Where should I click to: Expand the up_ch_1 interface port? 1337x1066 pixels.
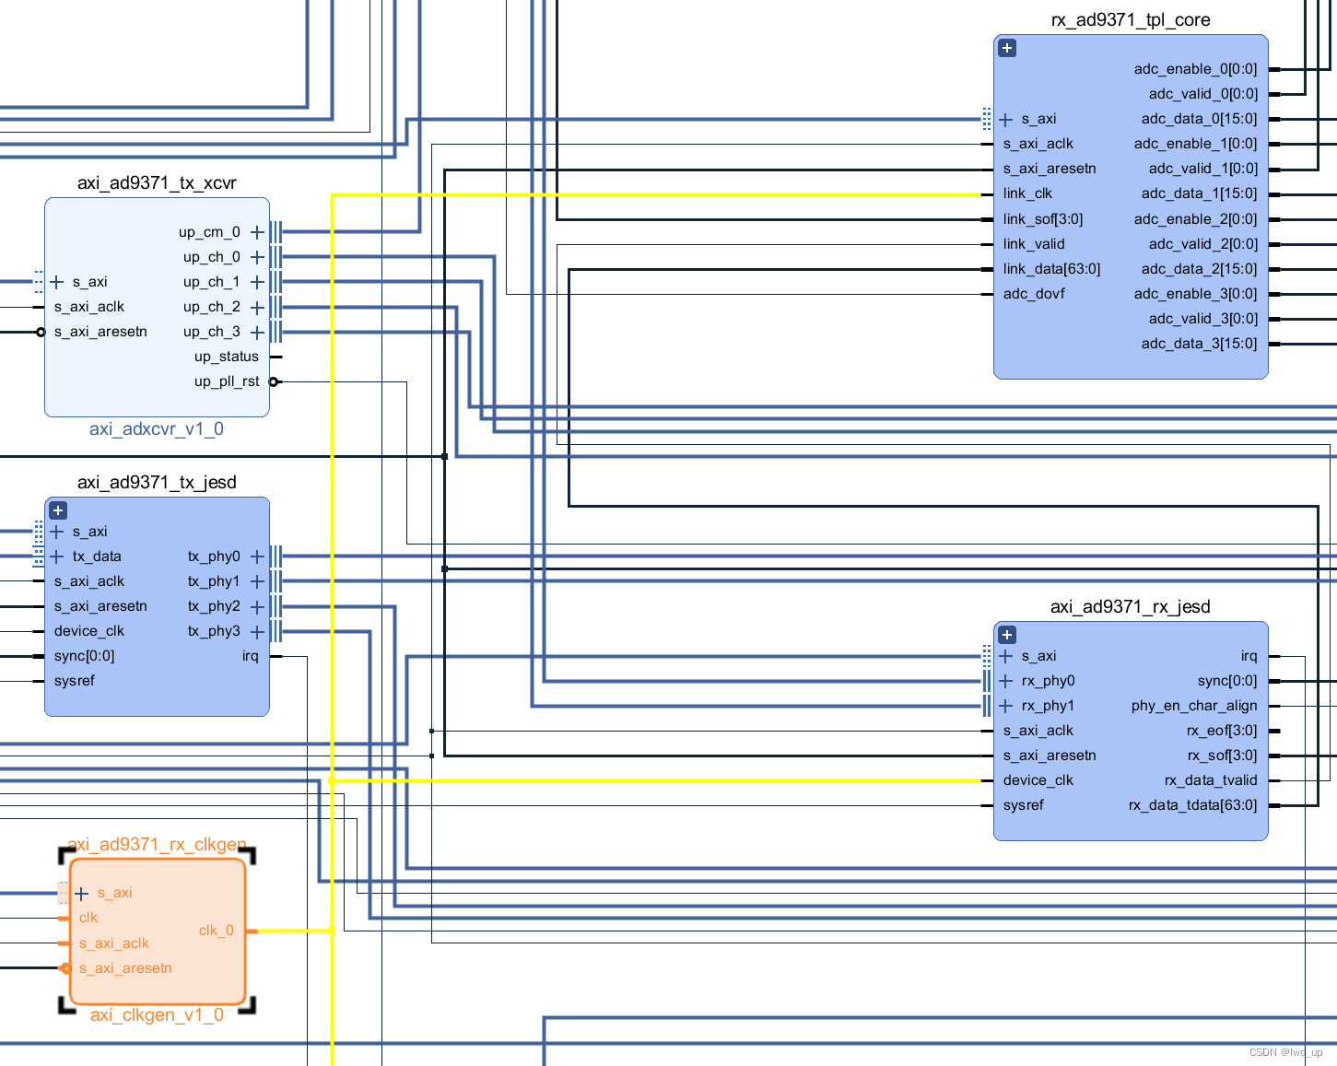257,282
